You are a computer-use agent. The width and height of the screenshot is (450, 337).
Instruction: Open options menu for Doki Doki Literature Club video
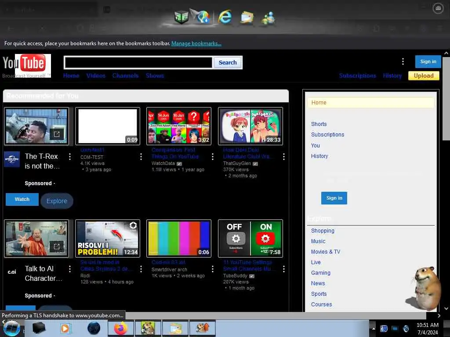(283, 157)
